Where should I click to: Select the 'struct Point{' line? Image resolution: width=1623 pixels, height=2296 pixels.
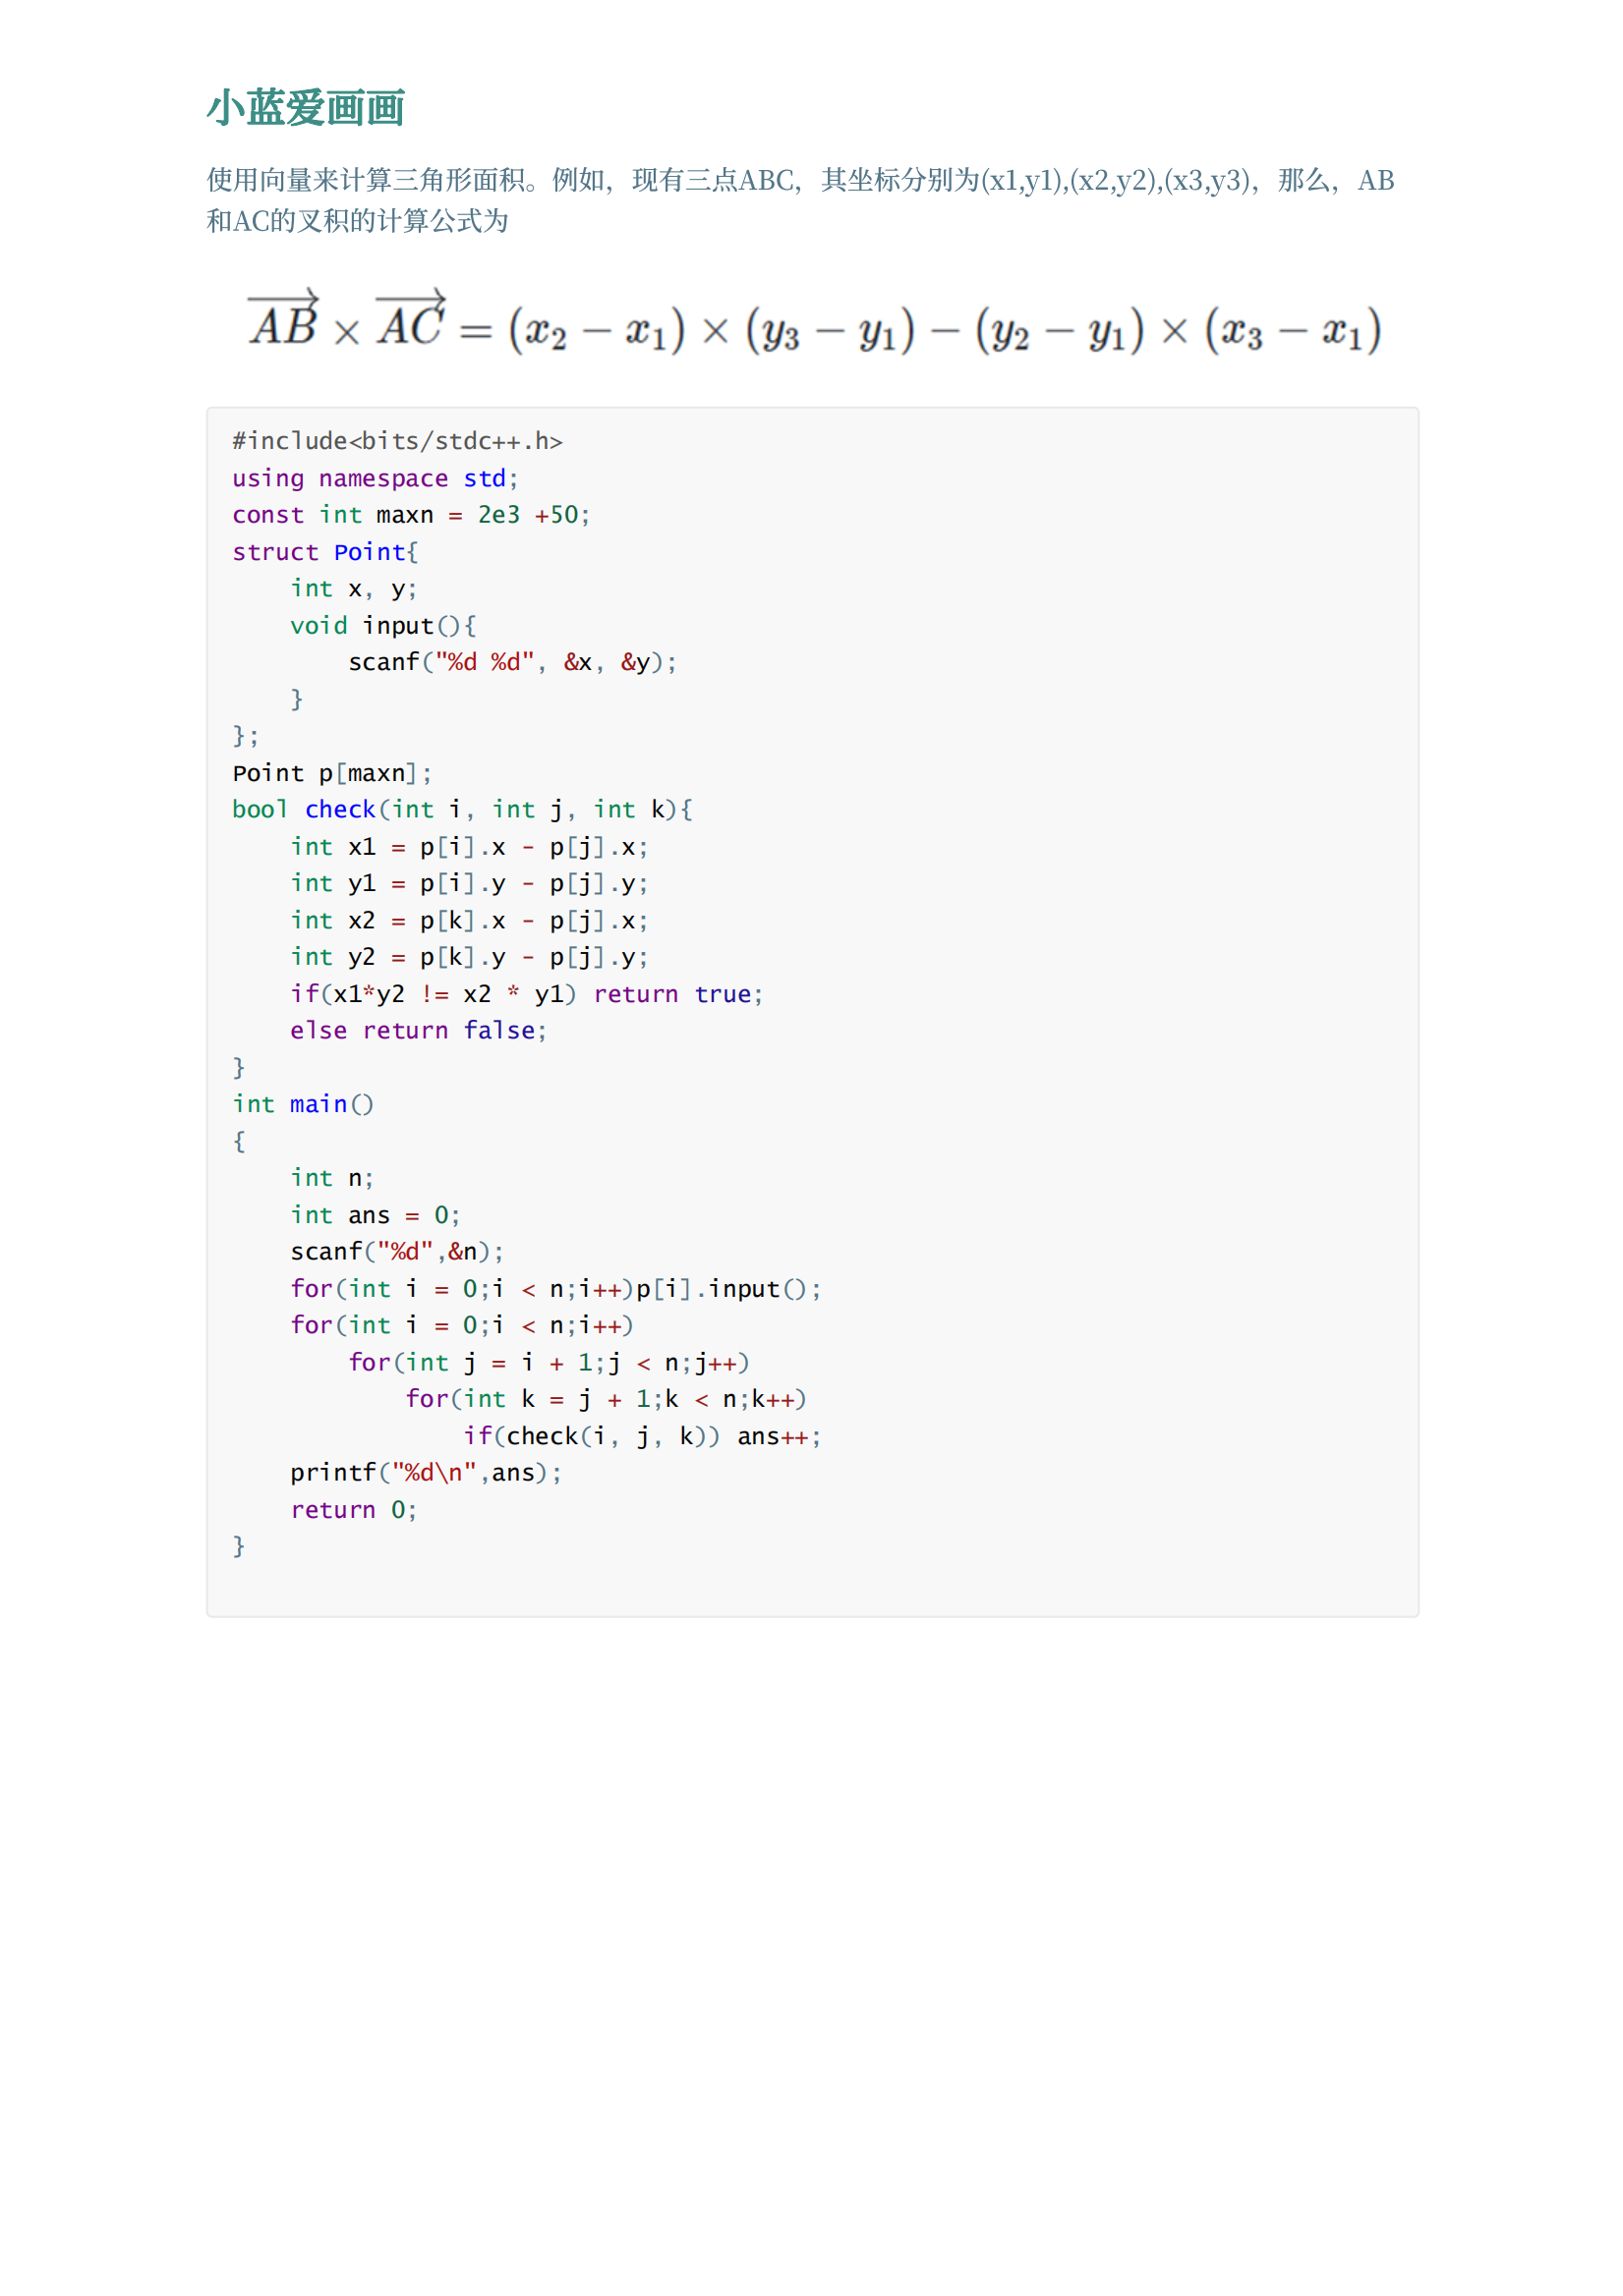[x=325, y=552]
